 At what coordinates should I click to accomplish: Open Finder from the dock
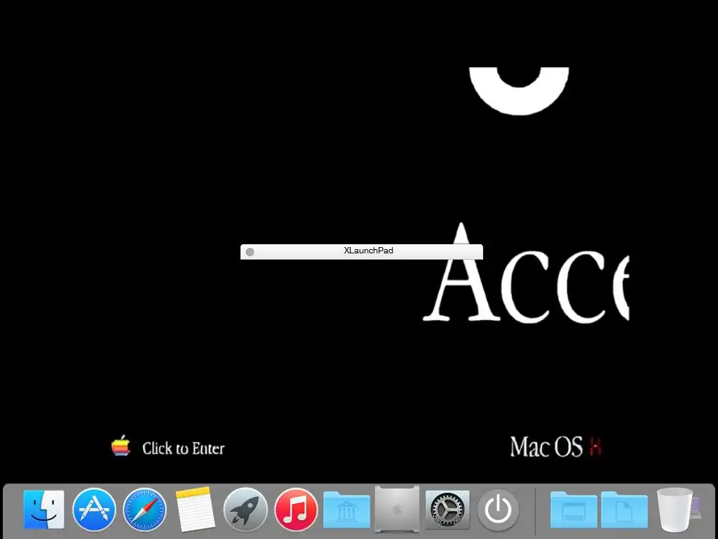(x=43, y=510)
